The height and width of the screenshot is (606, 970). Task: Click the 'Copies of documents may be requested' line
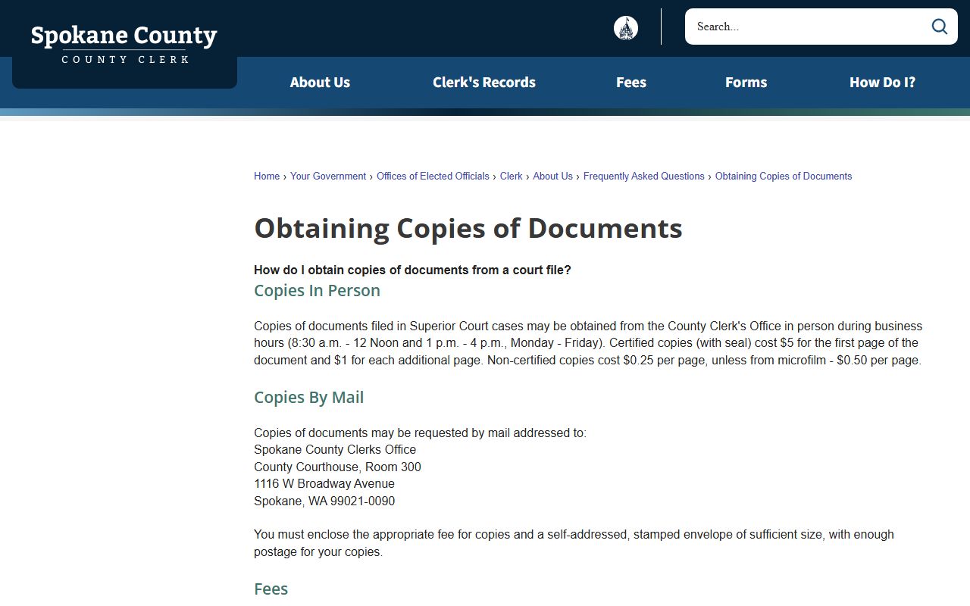pos(420,433)
